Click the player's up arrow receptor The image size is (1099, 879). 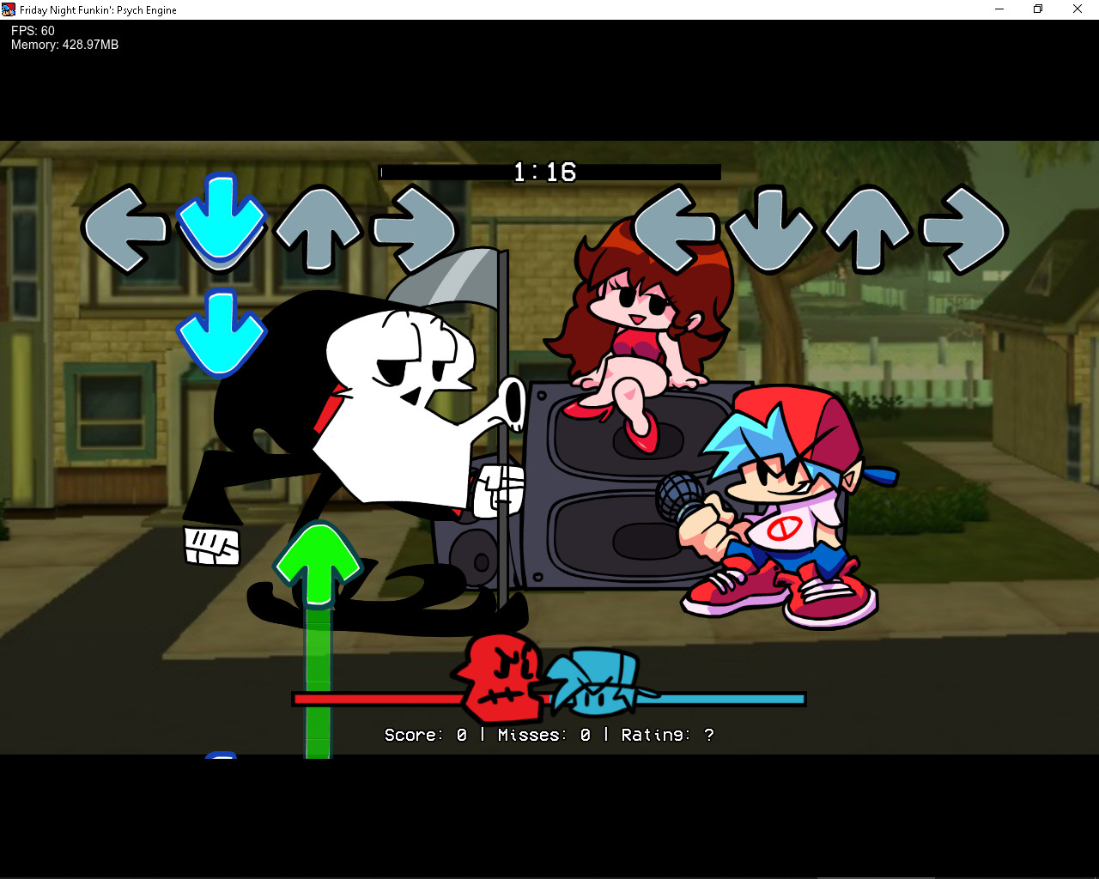point(868,229)
